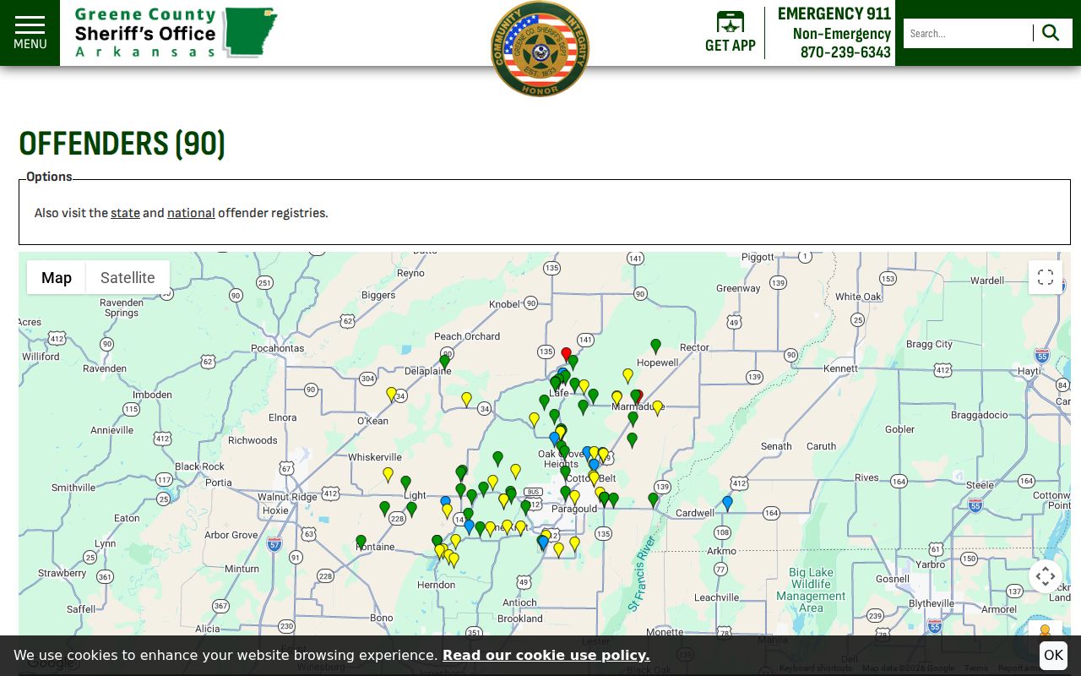Click the EMERGENCY 911 text

coord(834,14)
